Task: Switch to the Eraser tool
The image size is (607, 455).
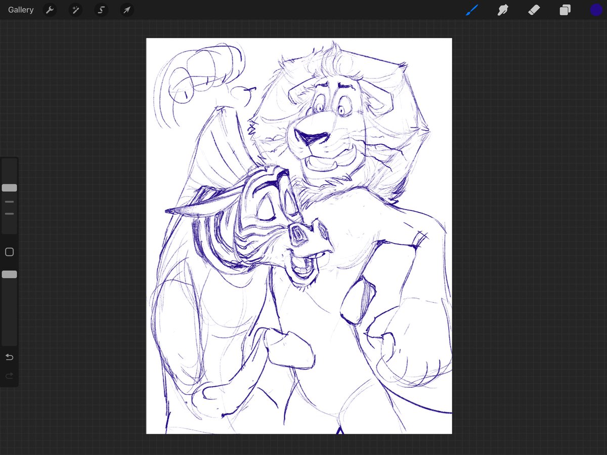Action: [x=534, y=10]
